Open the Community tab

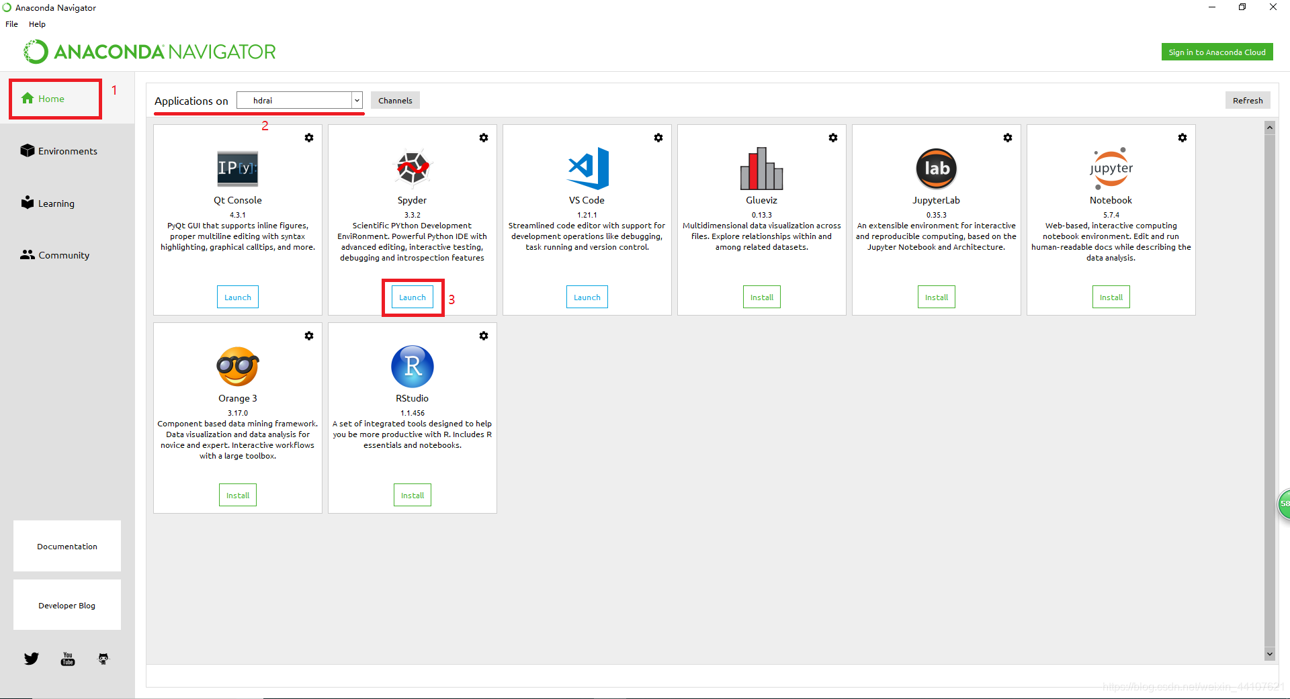55,255
